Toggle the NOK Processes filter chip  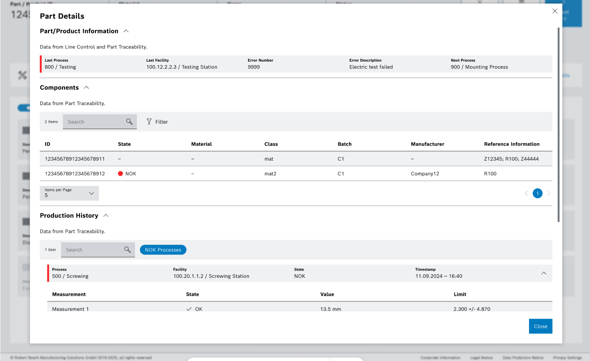click(x=163, y=250)
